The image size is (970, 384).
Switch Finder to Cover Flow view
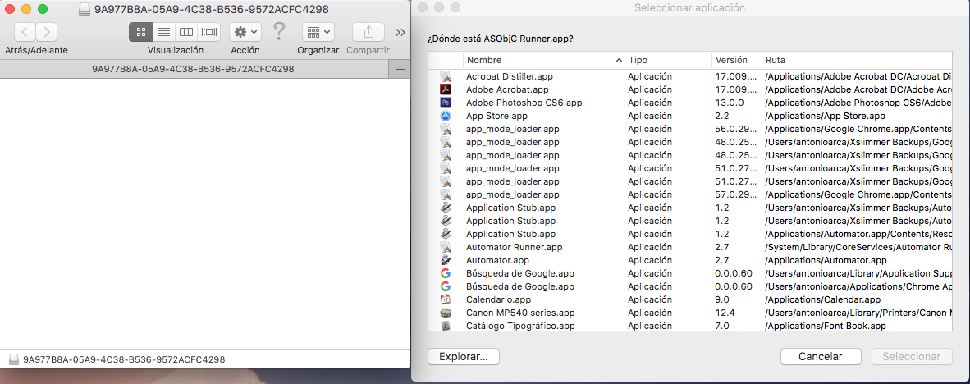(x=208, y=32)
